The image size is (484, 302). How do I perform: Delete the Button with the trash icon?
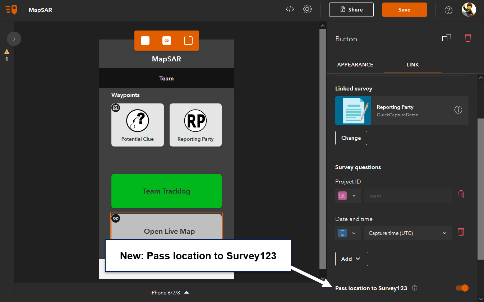(468, 37)
